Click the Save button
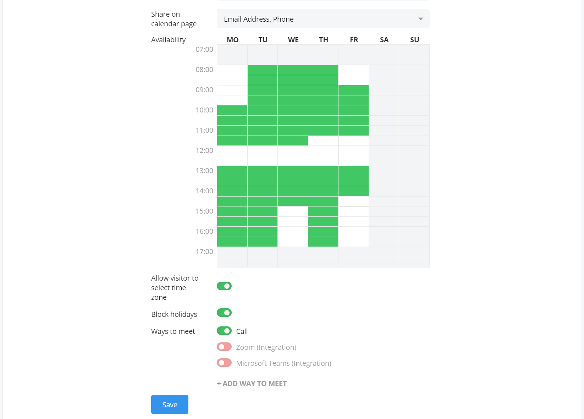Image resolution: width=584 pixels, height=419 pixels. click(x=170, y=404)
